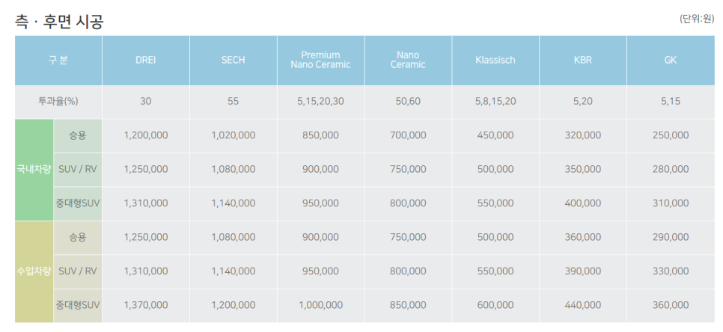Click the KBR column header
Image resolution: width=723 pixels, height=332 pixels.
point(583,61)
